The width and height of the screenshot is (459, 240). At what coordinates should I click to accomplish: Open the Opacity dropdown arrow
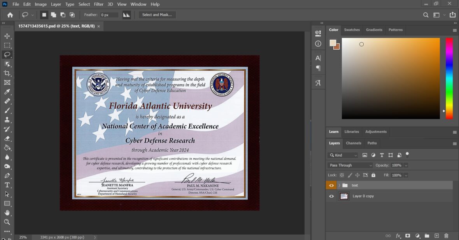[x=406, y=165]
